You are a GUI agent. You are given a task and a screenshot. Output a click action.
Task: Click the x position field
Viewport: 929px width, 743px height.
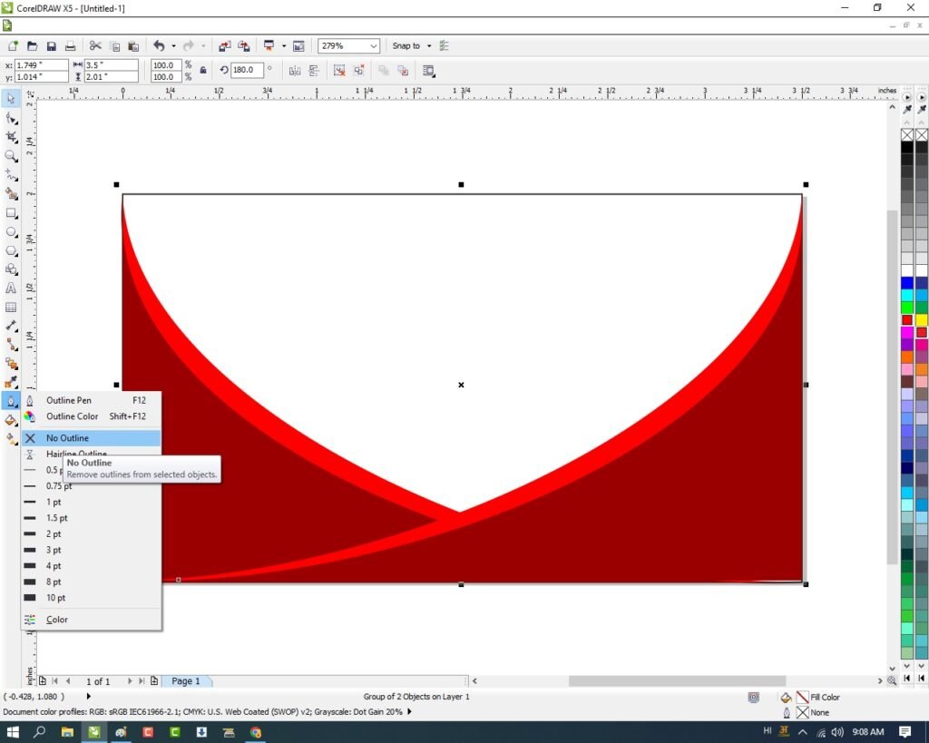41,64
